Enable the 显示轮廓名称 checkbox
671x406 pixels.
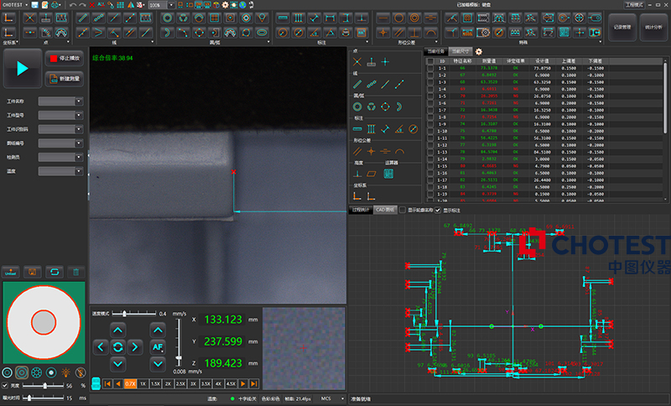click(x=403, y=210)
